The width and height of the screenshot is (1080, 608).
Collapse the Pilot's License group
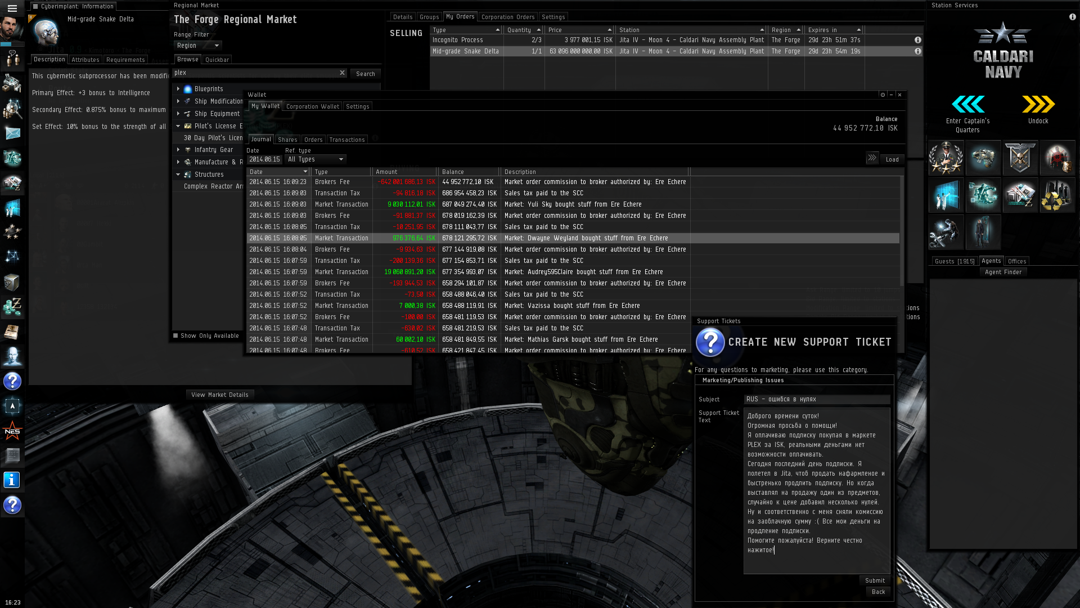(178, 126)
